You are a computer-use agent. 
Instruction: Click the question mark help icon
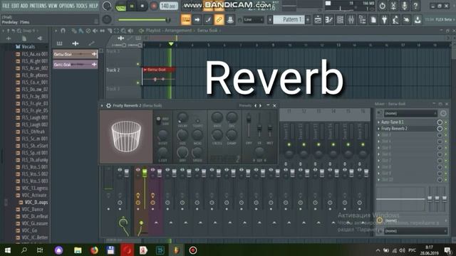[x=415, y=6]
